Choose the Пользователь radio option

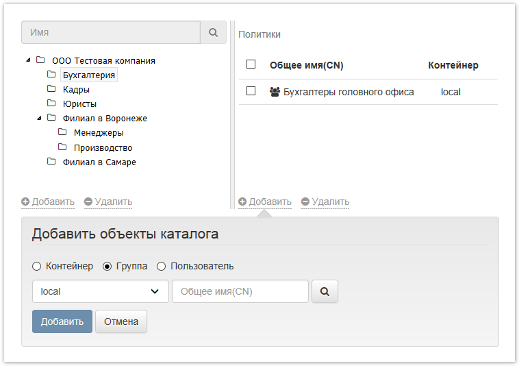(162, 266)
